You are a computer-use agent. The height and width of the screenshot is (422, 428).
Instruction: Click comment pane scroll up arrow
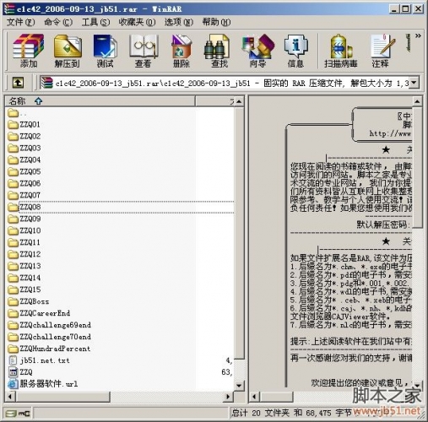(x=417, y=101)
